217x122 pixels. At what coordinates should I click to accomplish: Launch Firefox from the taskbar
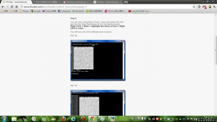(63, 119)
